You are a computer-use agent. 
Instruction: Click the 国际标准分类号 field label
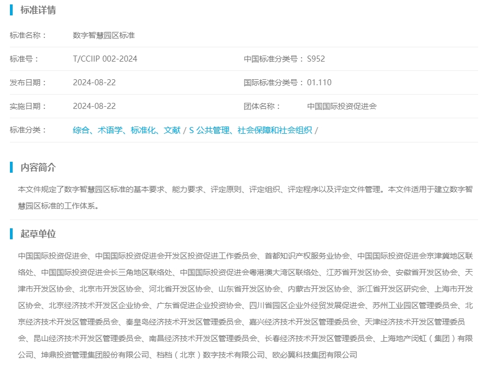274,83
